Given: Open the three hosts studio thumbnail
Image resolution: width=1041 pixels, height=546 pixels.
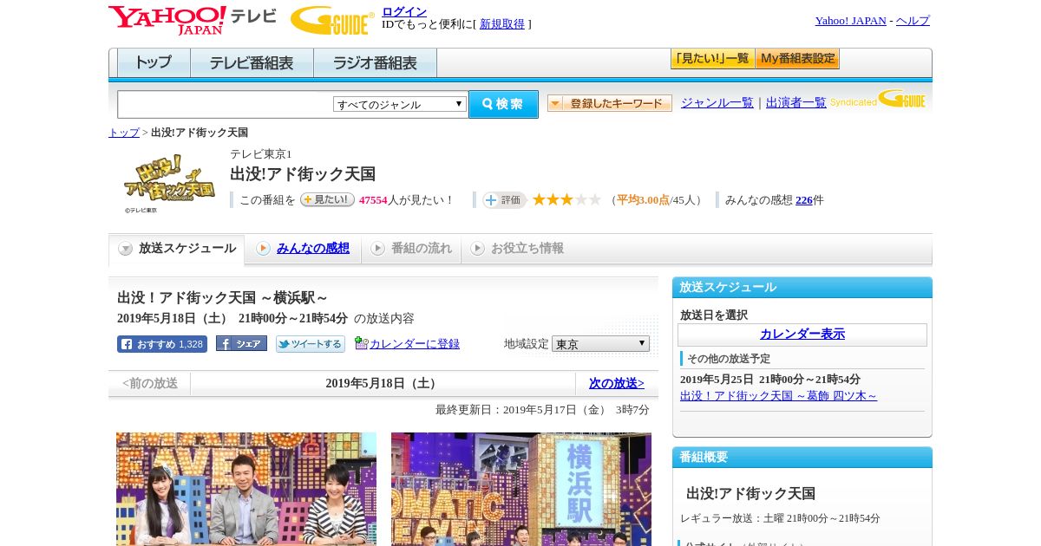Looking at the screenshot, I should click(246, 489).
